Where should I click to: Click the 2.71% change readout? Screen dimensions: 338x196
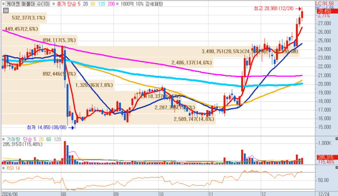(324, 15)
